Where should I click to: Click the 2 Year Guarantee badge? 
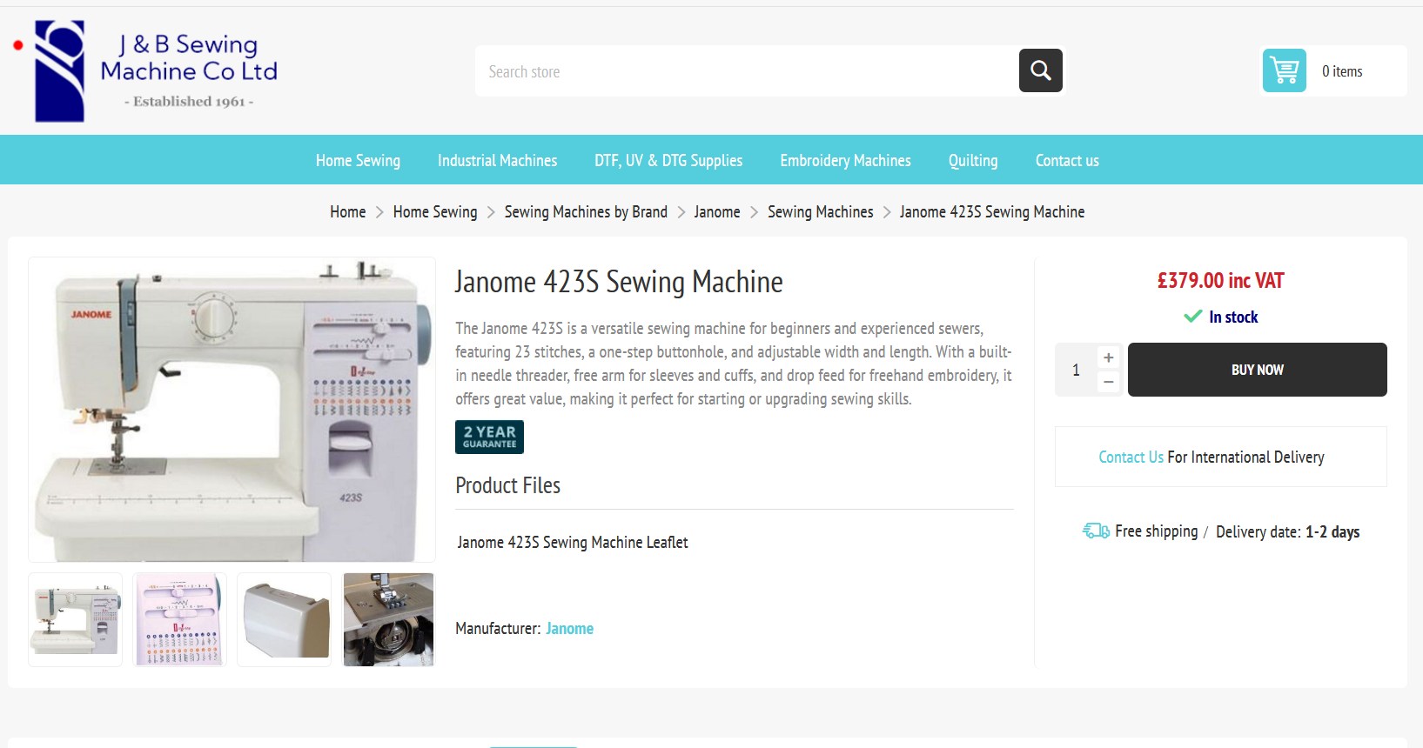pos(489,437)
